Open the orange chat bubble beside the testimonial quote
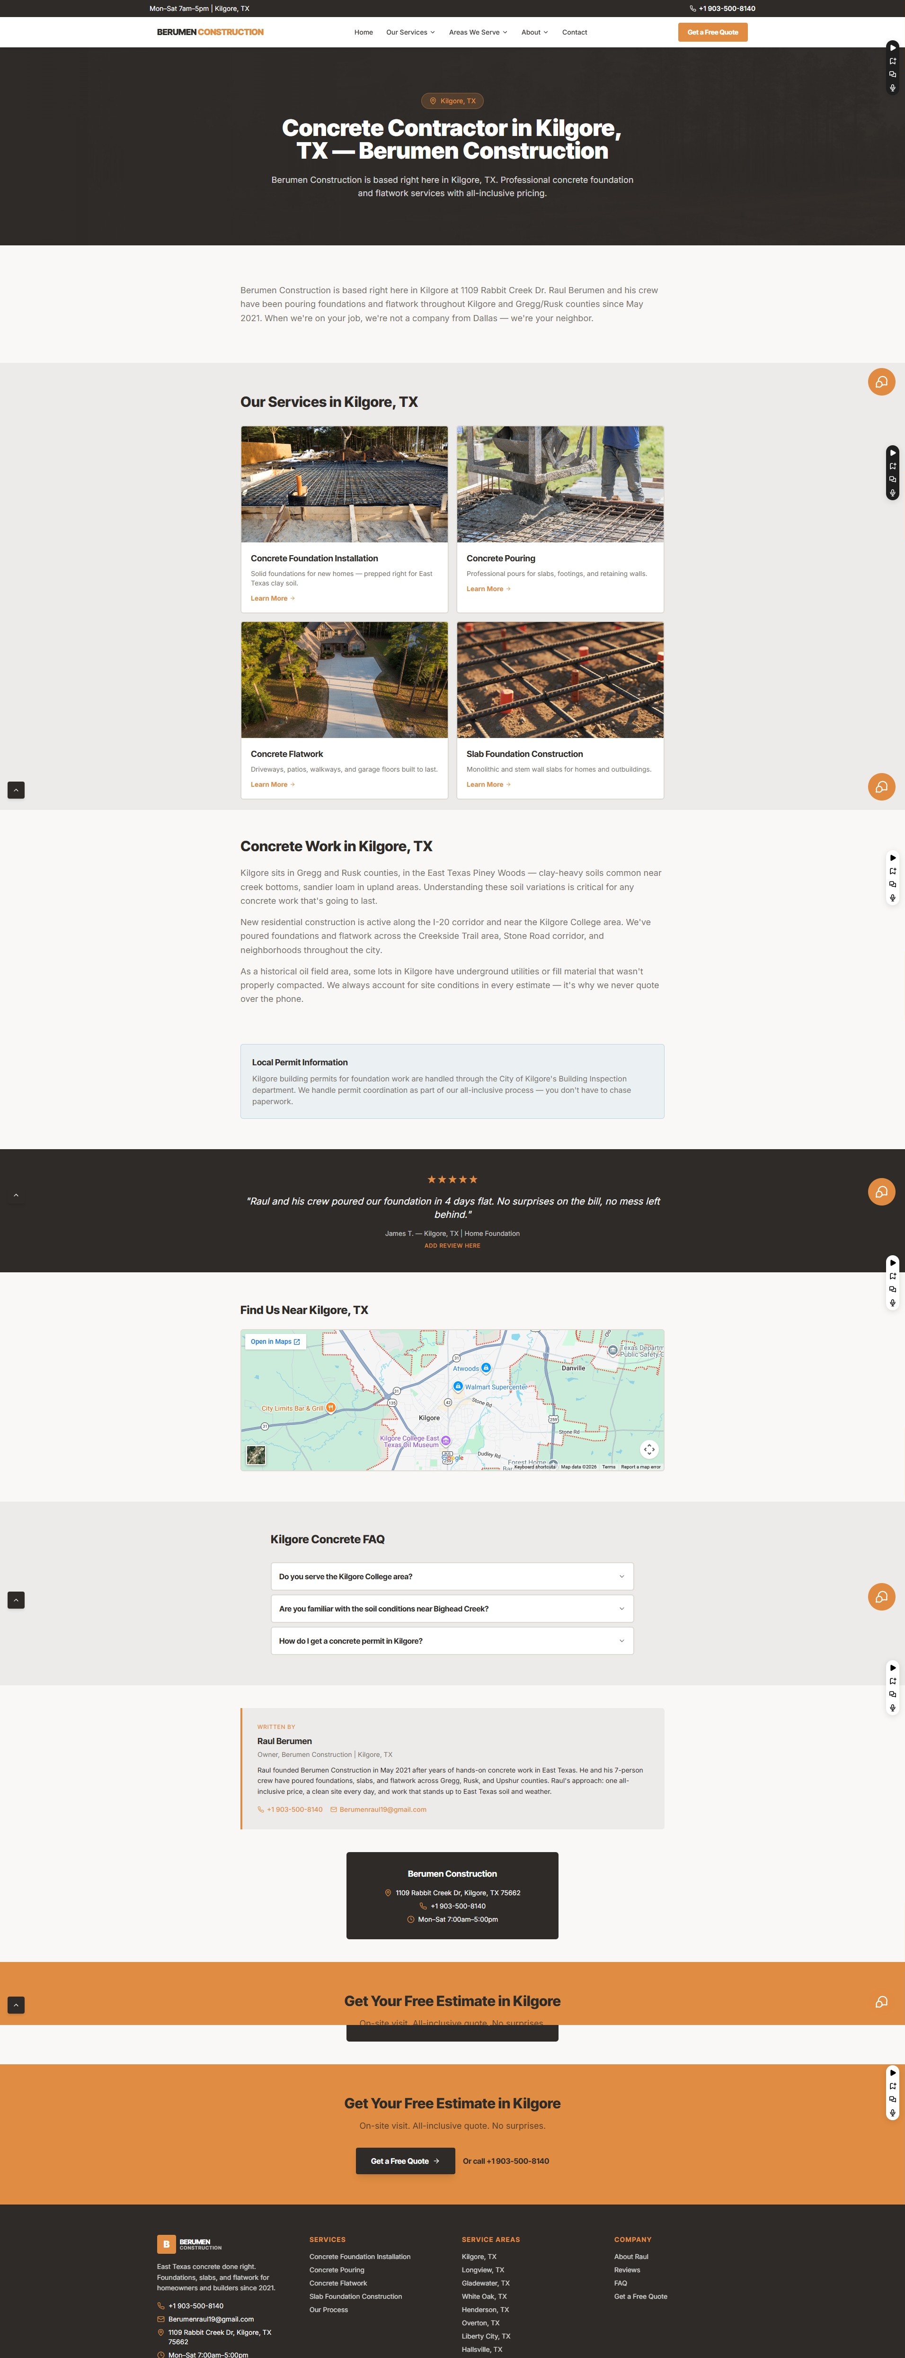This screenshot has height=2358, width=905. click(x=881, y=1191)
